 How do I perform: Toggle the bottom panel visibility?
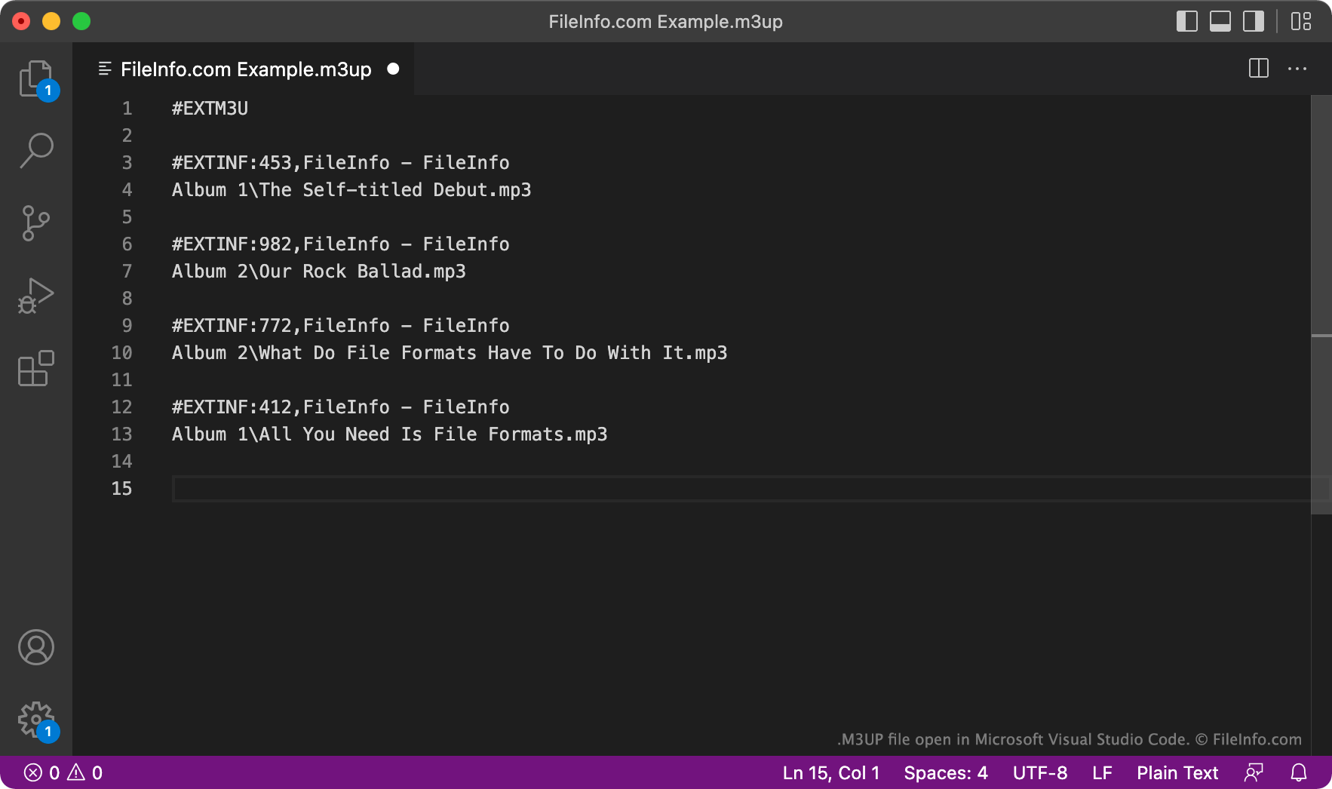click(1220, 21)
